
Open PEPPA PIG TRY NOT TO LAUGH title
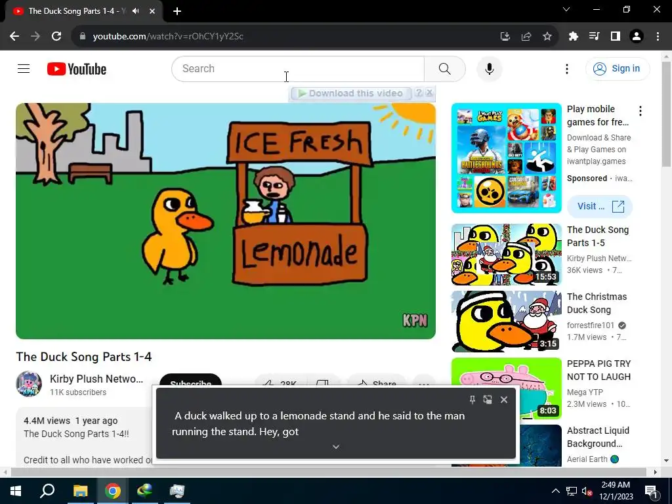click(x=598, y=370)
